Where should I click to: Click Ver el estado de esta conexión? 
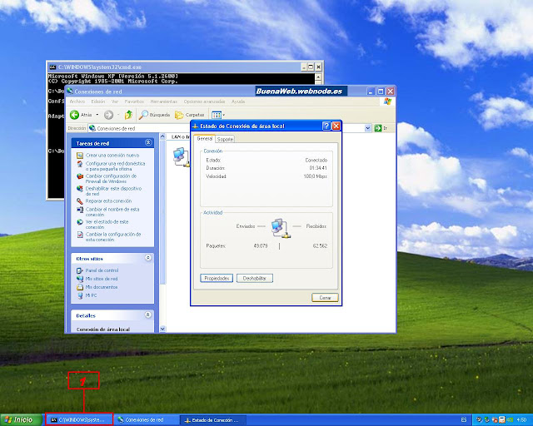107,224
